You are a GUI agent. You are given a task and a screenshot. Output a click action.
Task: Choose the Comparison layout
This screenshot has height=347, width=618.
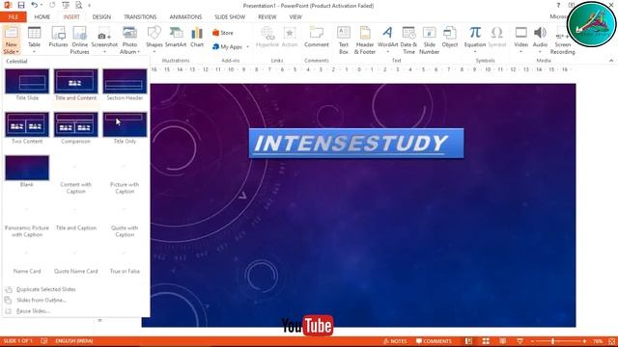coord(75,128)
